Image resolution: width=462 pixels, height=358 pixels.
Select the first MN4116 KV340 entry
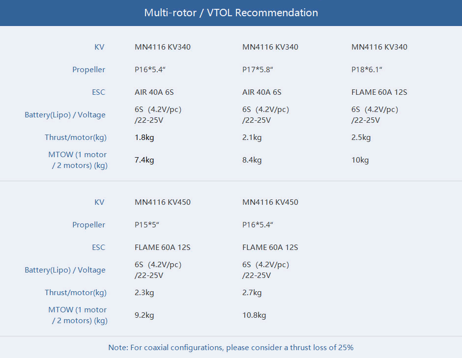coord(163,47)
